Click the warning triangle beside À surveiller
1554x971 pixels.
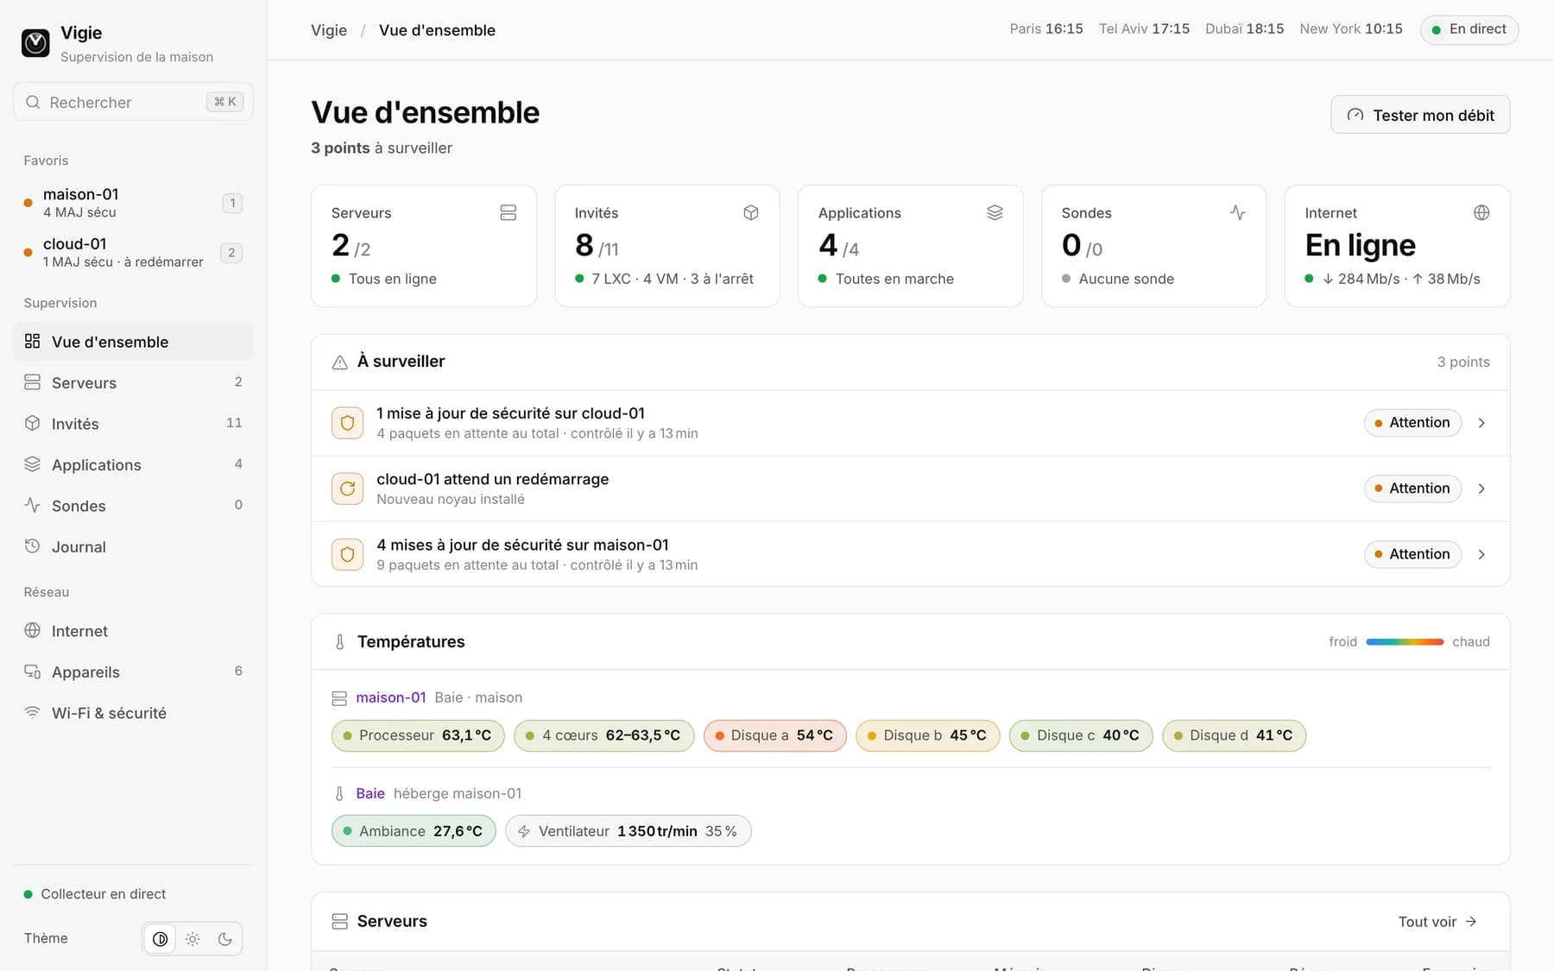pyautogui.click(x=340, y=363)
